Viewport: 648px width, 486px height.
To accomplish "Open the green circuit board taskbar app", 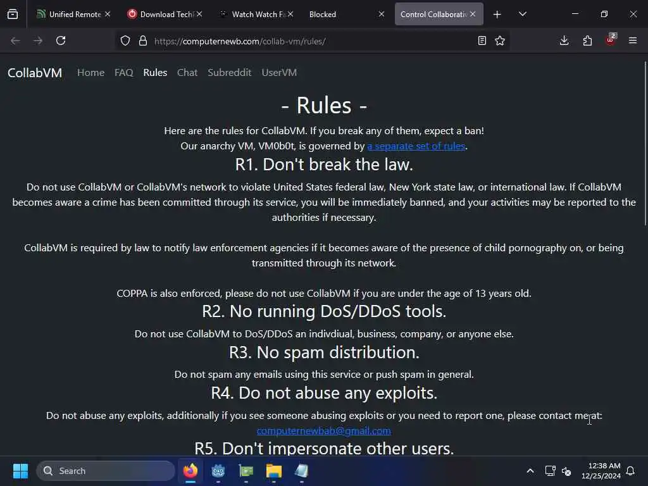I will click(x=246, y=471).
